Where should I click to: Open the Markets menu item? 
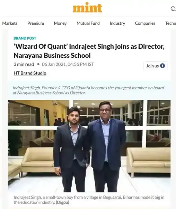(10, 23)
